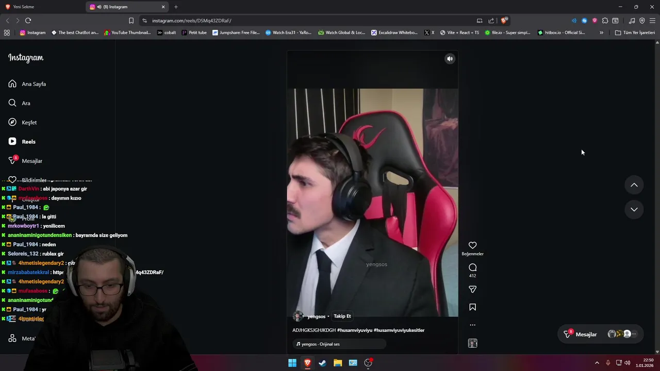The image size is (660, 371).
Task: Open Tüm Yer İşaretleri folder
Action: (x=635, y=32)
